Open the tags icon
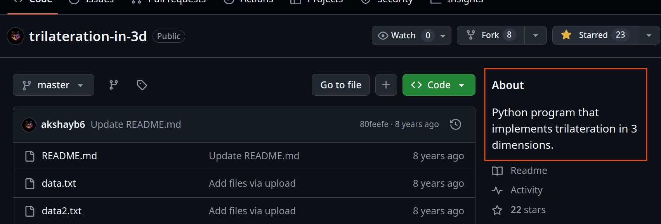This screenshot has width=661, height=224. pyautogui.click(x=142, y=85)
